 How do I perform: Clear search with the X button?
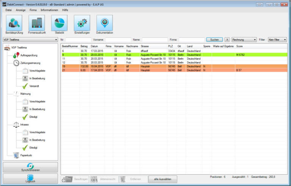pyautogui.click(x=227, y=39)
